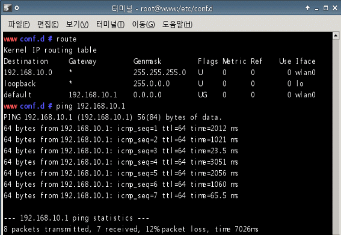The width and height of the screenshot is (341, 235).
Task: Click the icmp_seq=5 reply line
Action: tap(121, 173)
